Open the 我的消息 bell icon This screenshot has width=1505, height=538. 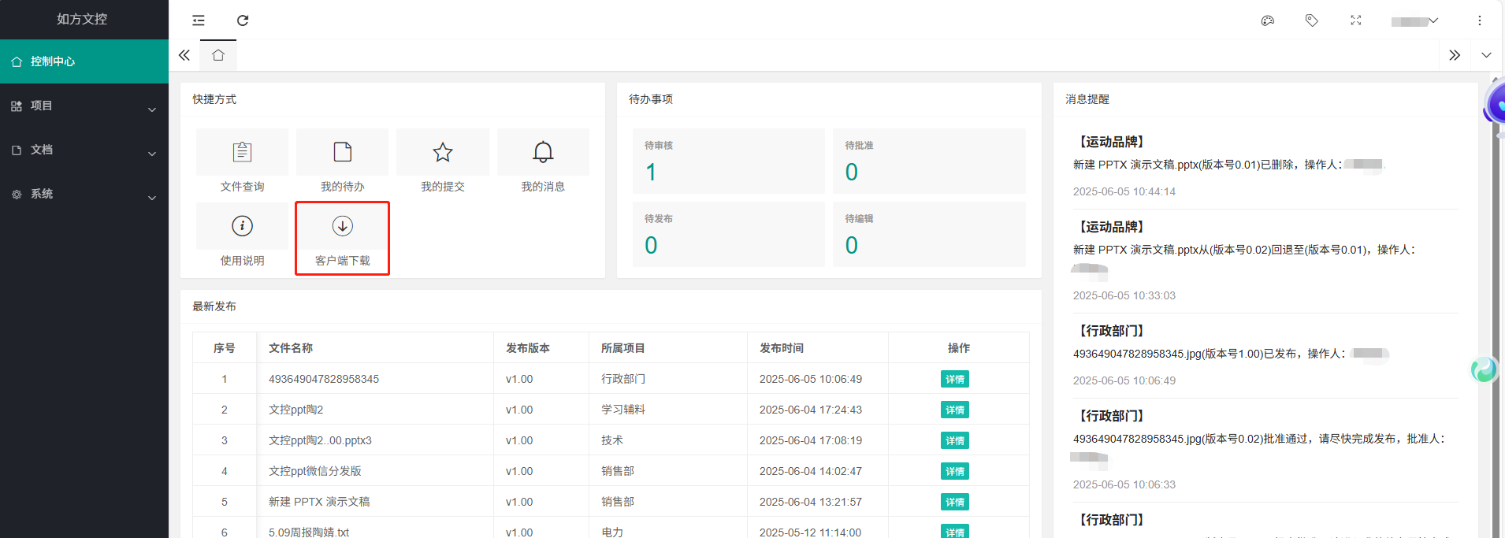click(x=543, y=152)
